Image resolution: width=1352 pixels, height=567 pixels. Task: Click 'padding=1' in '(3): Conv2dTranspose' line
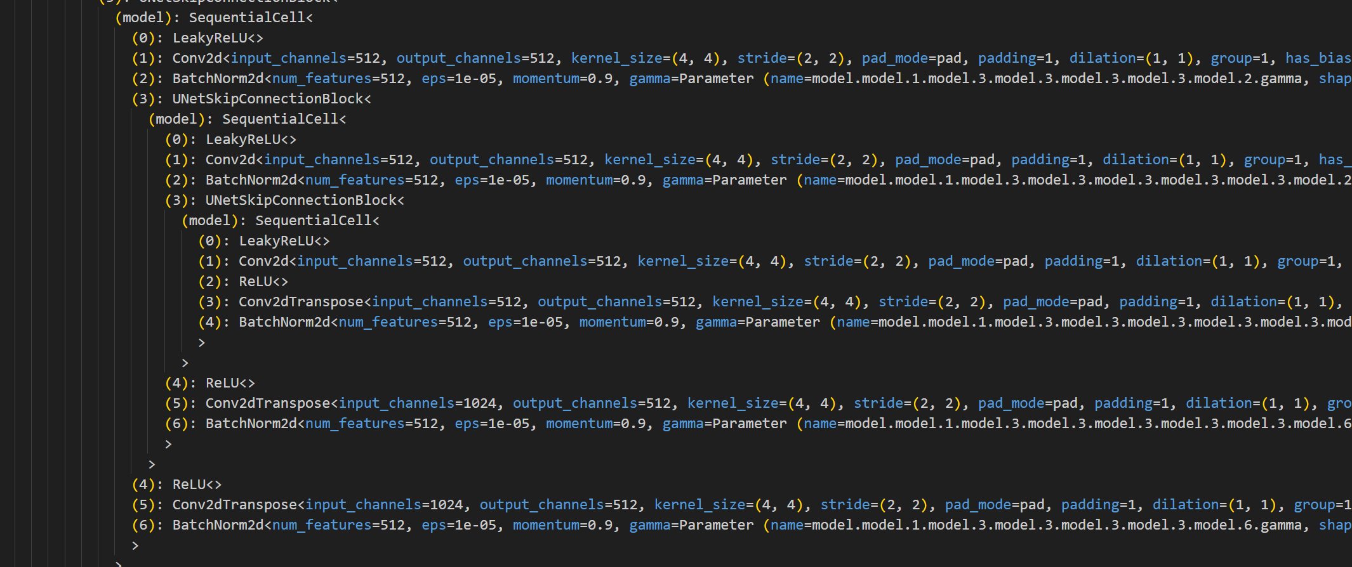tap(1156, 301)
